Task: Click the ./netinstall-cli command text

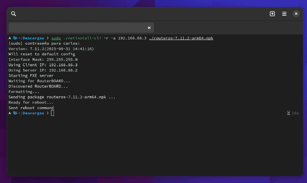Action: 82,38
